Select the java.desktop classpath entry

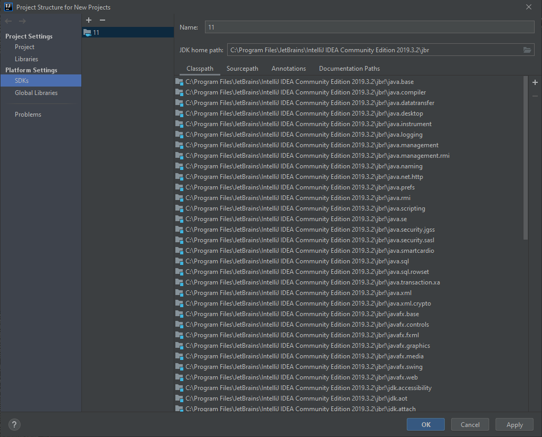point(304,113)
